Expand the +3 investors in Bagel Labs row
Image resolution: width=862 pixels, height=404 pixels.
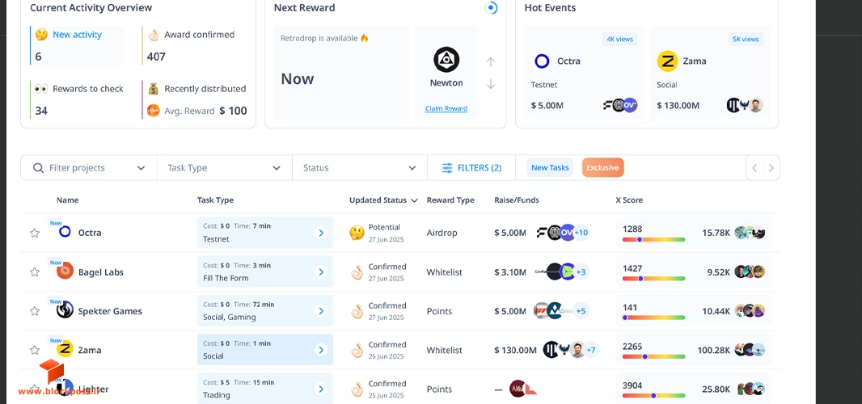point(581,271)
